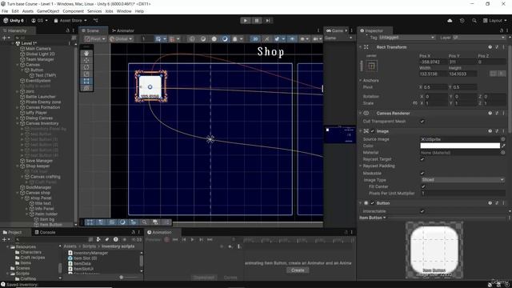Viewport: 512px width, 288px height.
Task: Click the Project panel add plus button
Action: click(5, 239)
